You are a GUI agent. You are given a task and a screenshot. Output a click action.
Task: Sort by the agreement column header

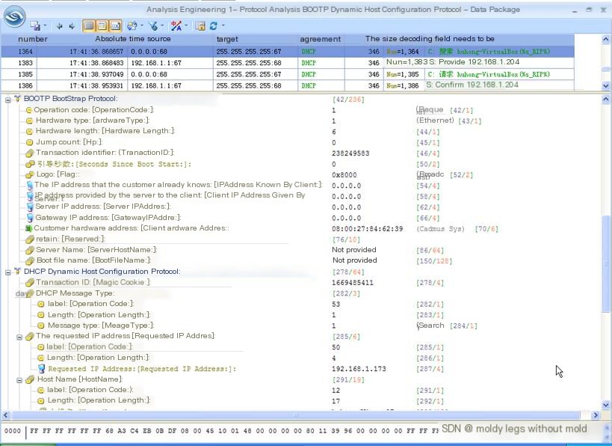click(321, 39)
